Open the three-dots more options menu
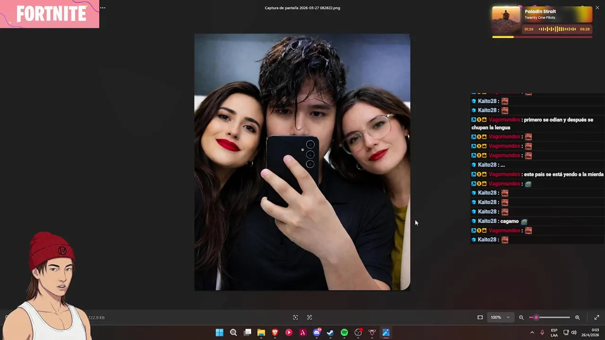 [103, 8]
